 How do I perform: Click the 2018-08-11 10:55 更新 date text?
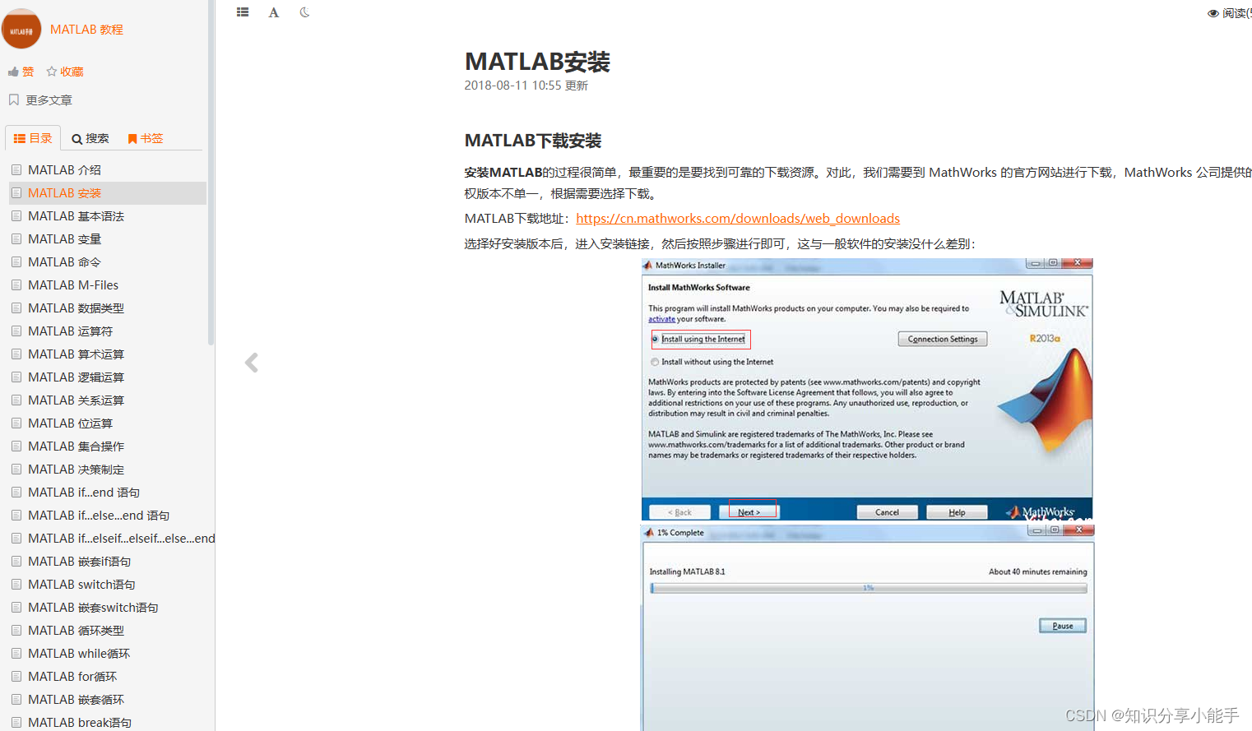[526, 86]
